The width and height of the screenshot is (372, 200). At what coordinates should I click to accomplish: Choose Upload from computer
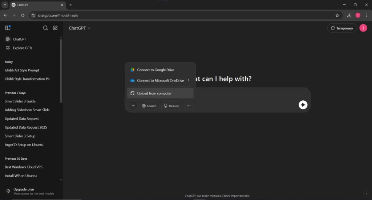tap(160, 93)
